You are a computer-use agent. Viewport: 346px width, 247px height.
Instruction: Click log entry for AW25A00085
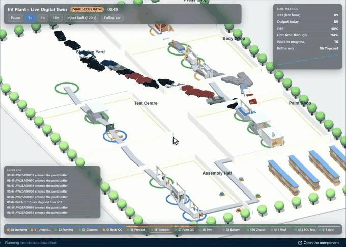[52, 213]
